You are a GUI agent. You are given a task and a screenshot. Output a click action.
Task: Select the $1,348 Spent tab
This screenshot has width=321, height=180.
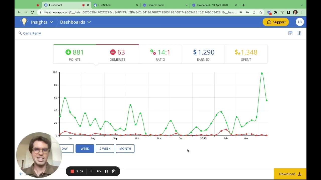click(246, 54)
